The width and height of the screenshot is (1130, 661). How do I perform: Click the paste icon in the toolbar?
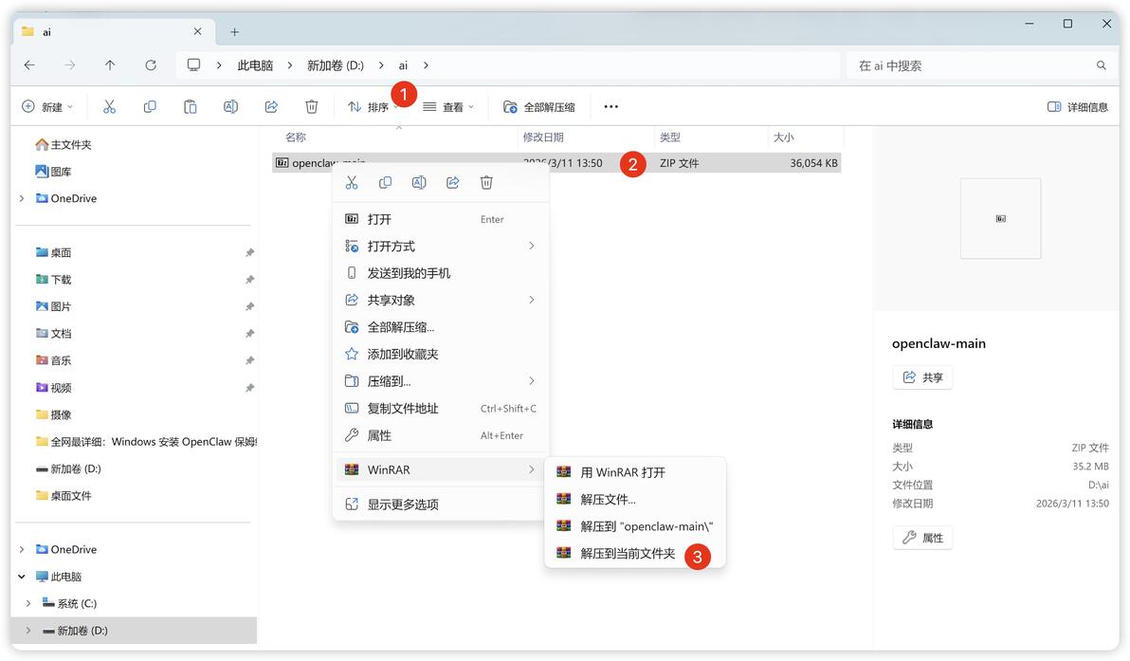click(191, 106)
